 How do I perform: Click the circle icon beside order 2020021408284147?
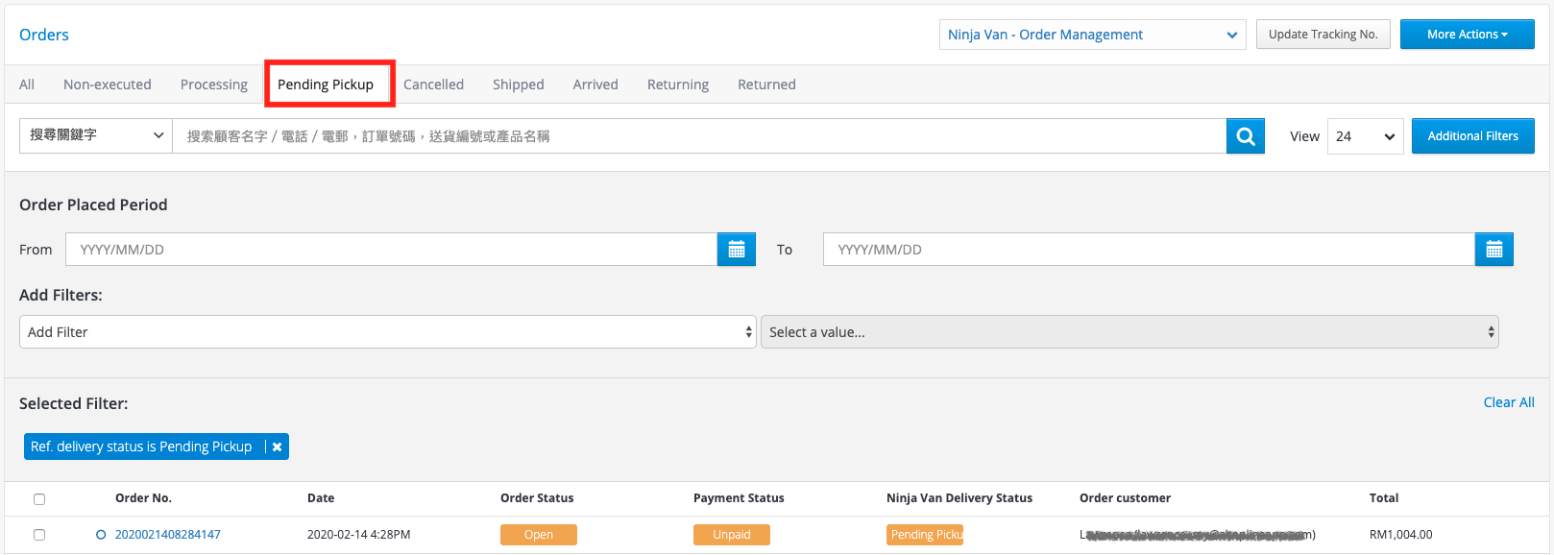tap(101, 535)
